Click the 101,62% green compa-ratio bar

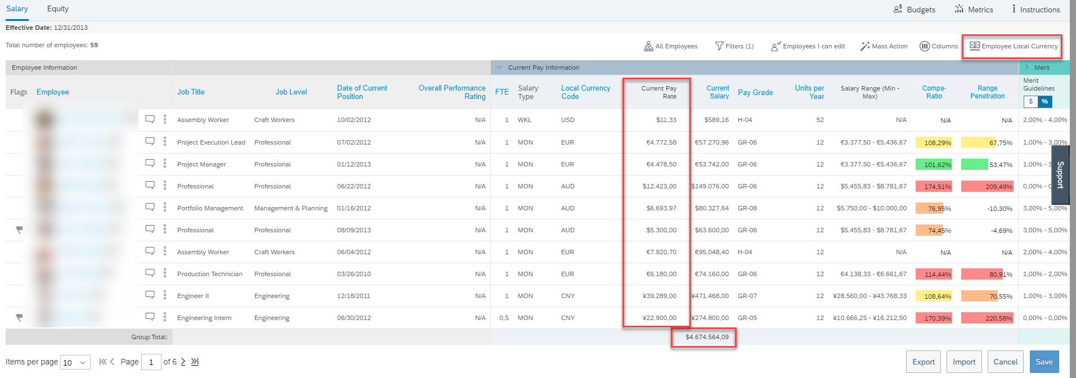point(934,164)
